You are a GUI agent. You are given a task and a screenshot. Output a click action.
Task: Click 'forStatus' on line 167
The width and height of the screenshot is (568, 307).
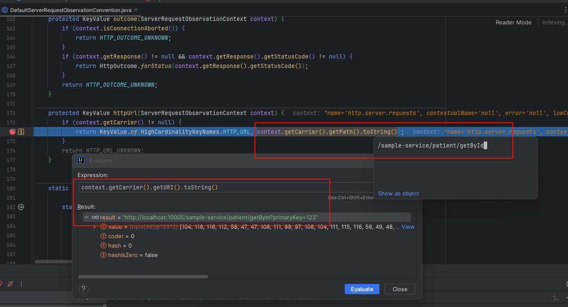point(156,66)
